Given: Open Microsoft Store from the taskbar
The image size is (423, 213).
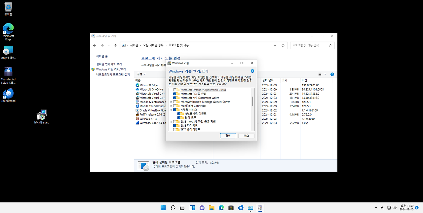Looking at the screenshot, I should (231, 208).
